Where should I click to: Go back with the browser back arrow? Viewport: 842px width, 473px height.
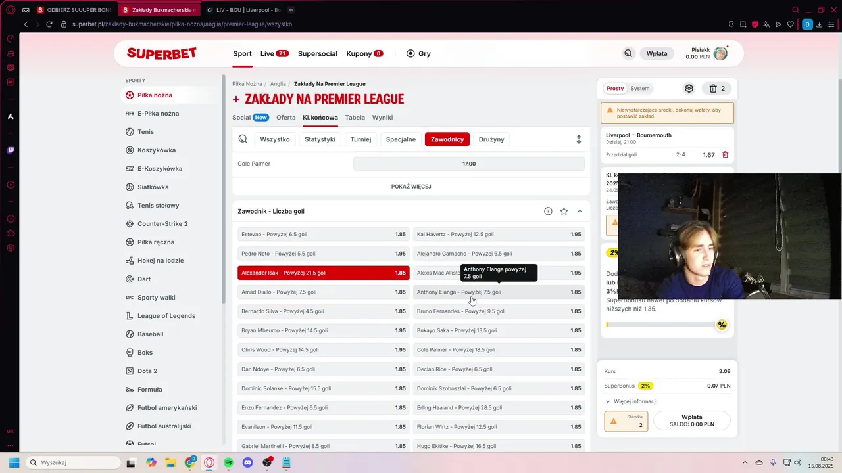coord(26,24)
